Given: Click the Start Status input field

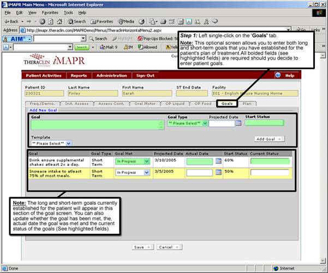Looking at the screenshot, I should pos(264,123).
